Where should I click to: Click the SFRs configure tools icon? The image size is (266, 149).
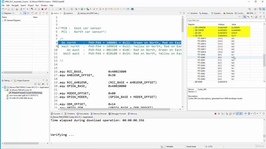[256, 17]
